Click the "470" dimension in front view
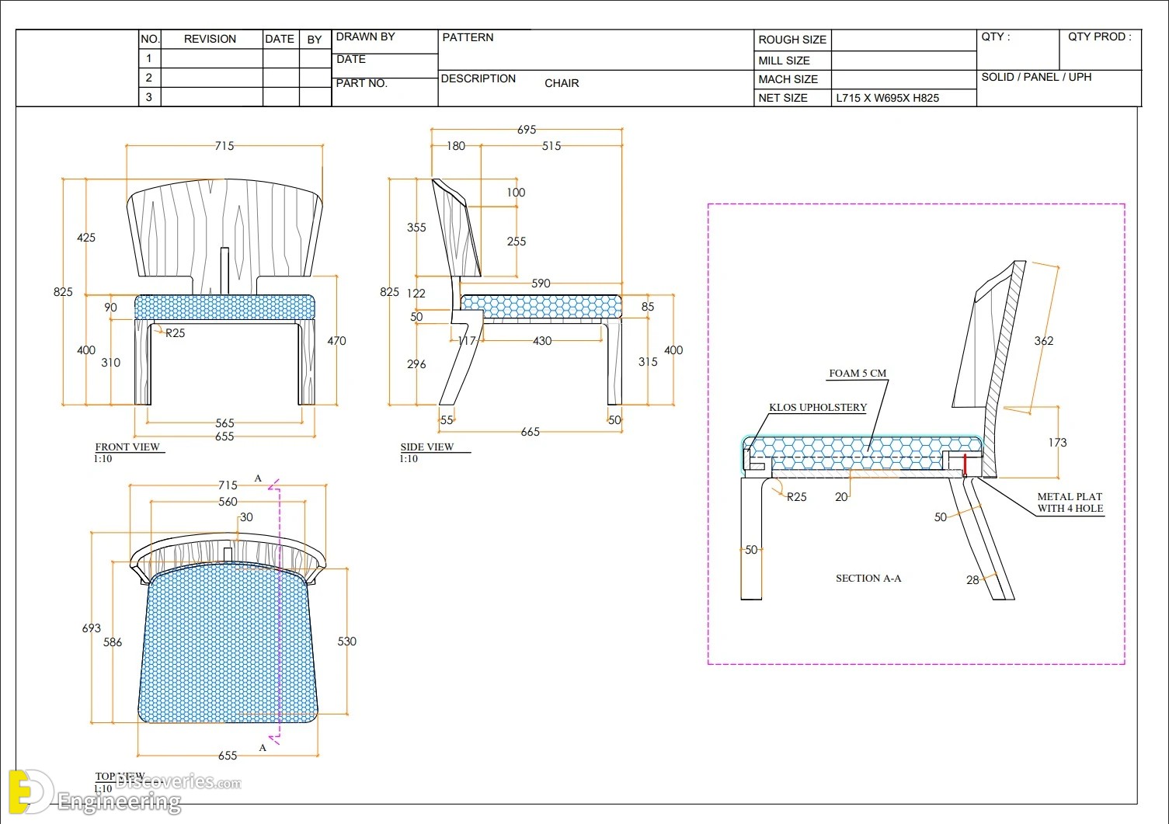The width and height of the screenshot is (1169, 824). 336,341
